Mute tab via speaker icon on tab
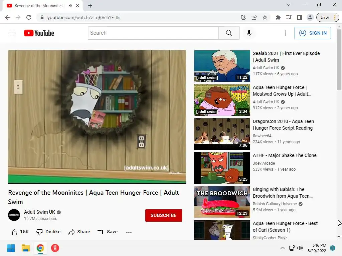The image size is (342, 256). (x=70, y=6)
